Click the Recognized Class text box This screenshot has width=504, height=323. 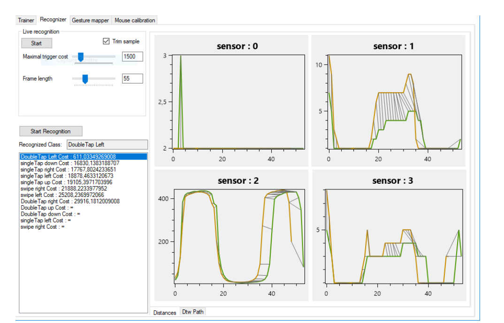(107, 144)
